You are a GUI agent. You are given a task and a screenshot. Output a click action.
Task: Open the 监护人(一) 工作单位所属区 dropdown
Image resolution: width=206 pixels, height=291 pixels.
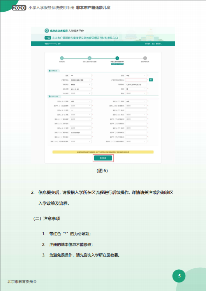[x=81, y=141]
